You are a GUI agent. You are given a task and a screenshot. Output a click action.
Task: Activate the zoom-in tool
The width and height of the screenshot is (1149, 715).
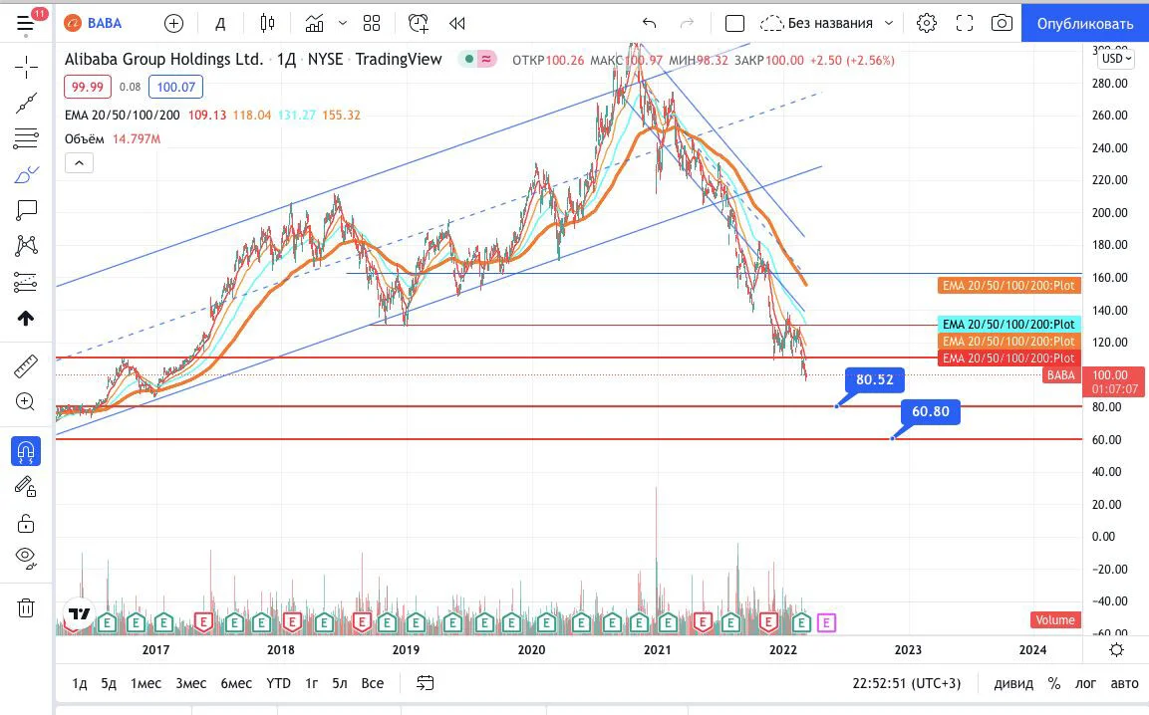click(x=26, y=401)
